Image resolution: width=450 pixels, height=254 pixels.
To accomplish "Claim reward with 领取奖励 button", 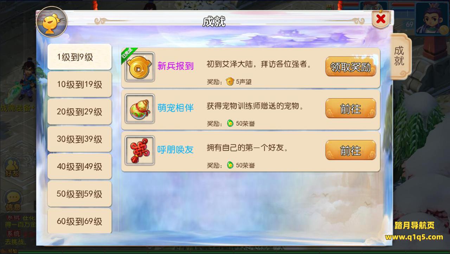I will pos(351,67).
